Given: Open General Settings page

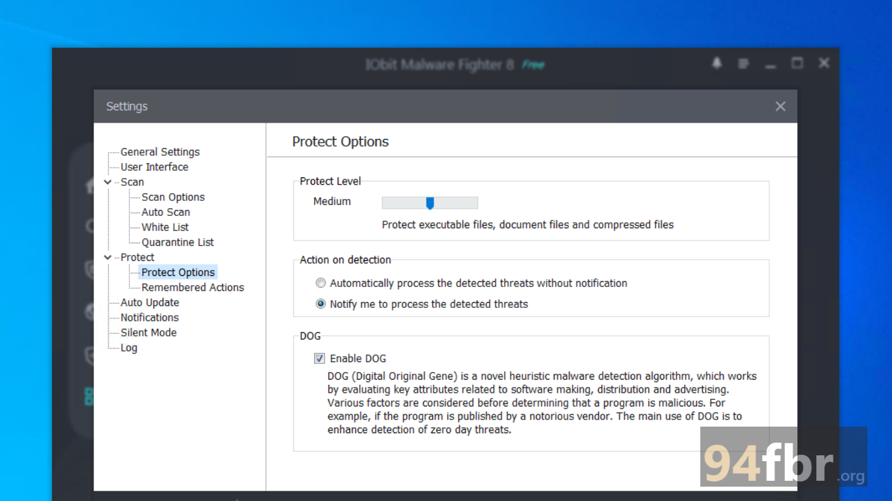Looking at the screenshot, I should point(160,152).
